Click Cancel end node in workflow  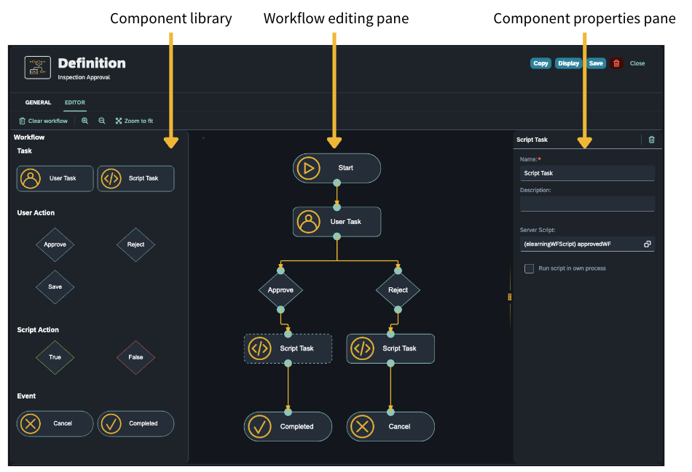[390, 427]
